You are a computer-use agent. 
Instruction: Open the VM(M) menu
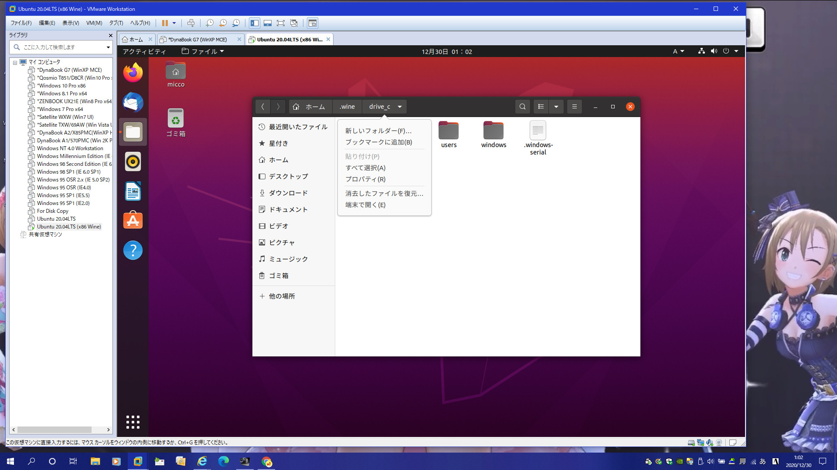(94, 23)
